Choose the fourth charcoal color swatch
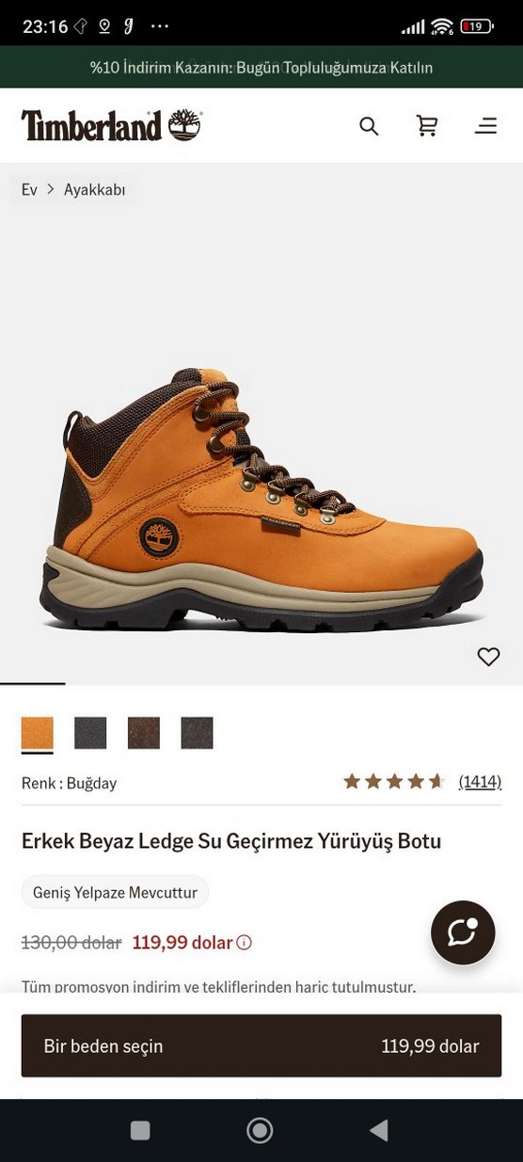523x1162 pixels. pyautogui.click(x=197, y=733)
